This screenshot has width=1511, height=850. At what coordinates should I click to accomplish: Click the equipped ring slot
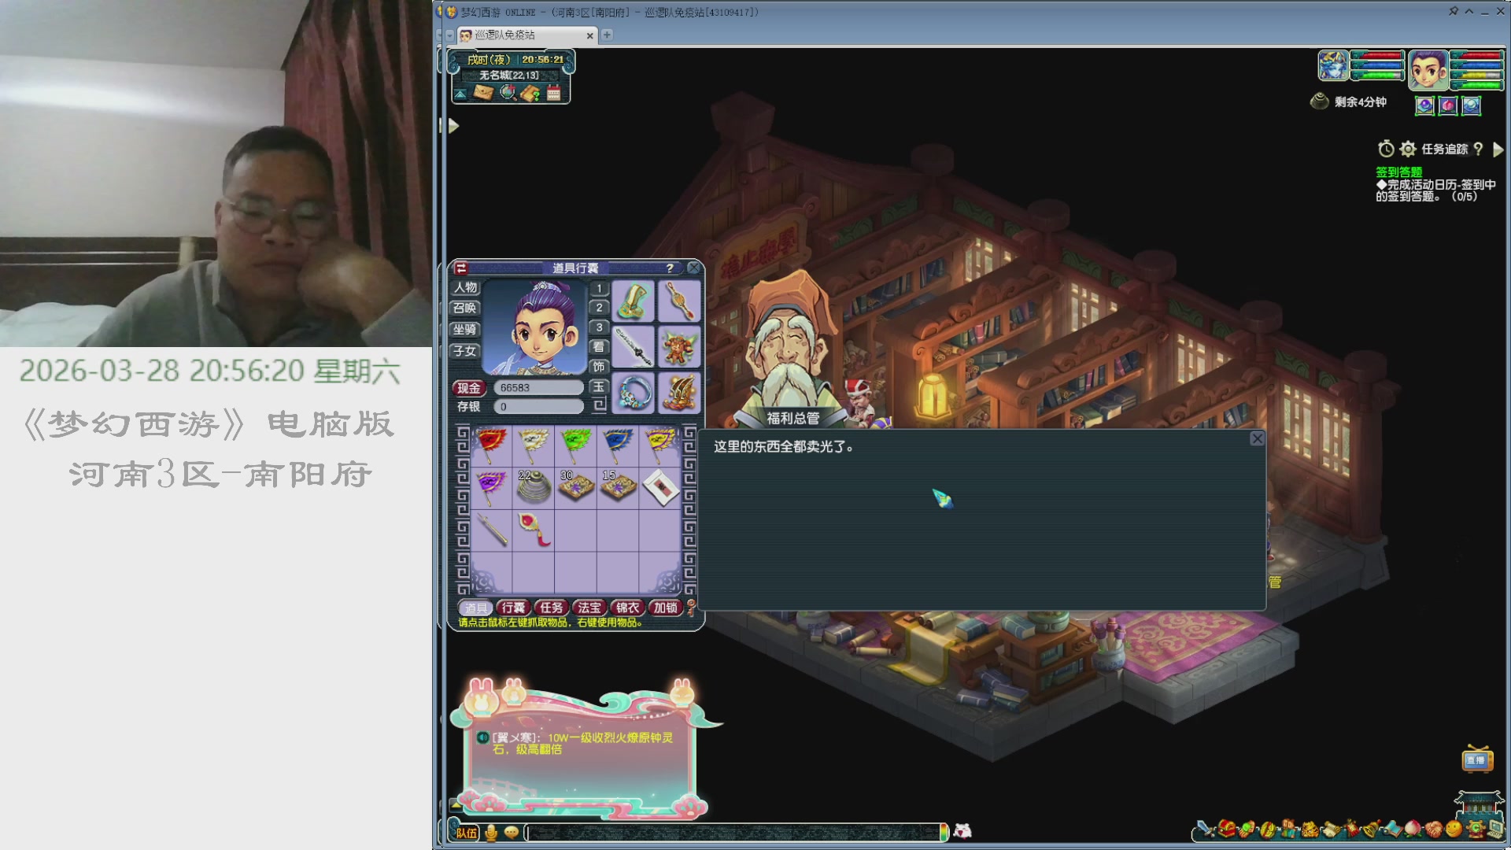634,392
